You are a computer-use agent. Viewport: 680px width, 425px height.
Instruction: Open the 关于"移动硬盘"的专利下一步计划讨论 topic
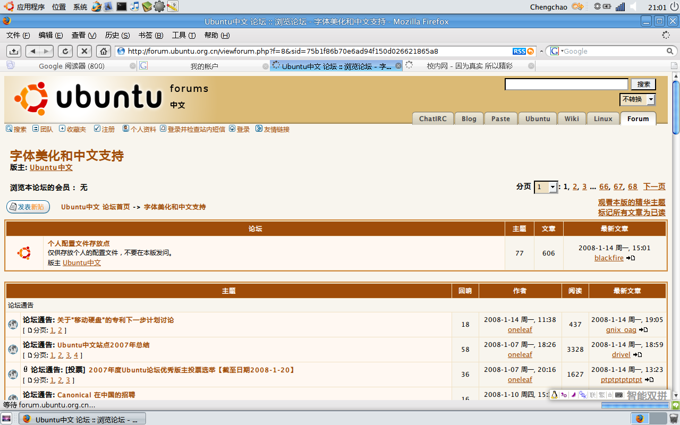click(x=115, y=320)
